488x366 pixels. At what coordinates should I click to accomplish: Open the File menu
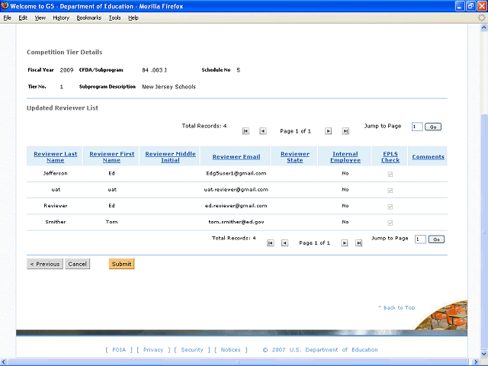[7, 18]
